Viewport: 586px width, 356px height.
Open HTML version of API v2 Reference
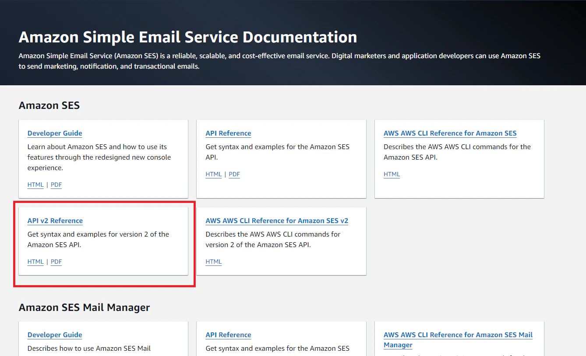point(35,262)
